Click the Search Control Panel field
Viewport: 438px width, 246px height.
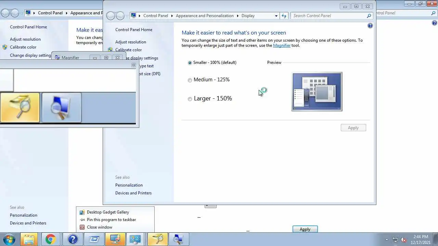(x=328, y=16)
